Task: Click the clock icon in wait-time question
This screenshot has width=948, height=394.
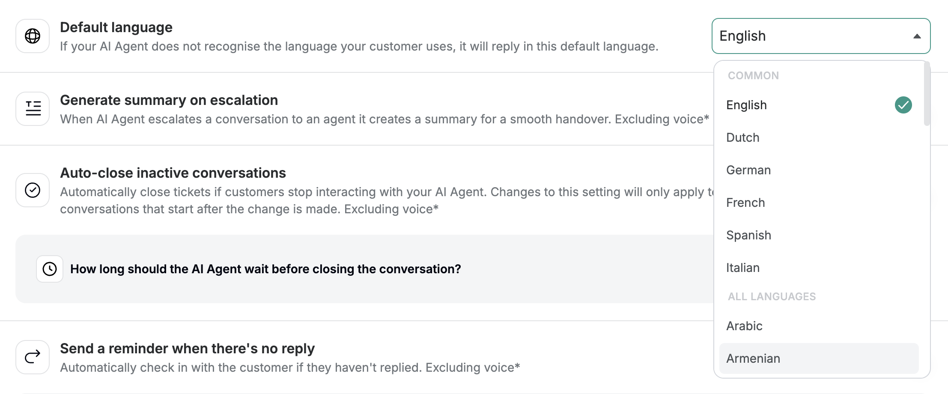Action: tap(50, 269)
